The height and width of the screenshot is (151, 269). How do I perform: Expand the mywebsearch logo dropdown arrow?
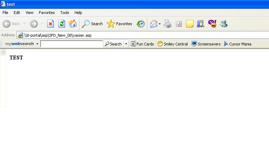[37, 44]
